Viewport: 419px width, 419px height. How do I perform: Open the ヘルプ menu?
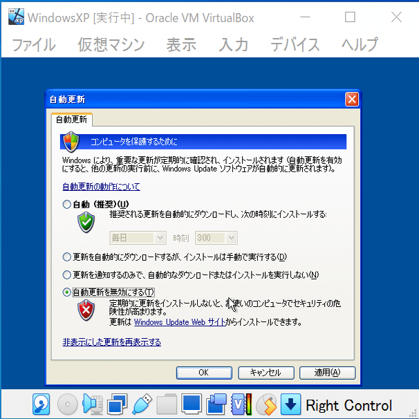pos(360,44)
